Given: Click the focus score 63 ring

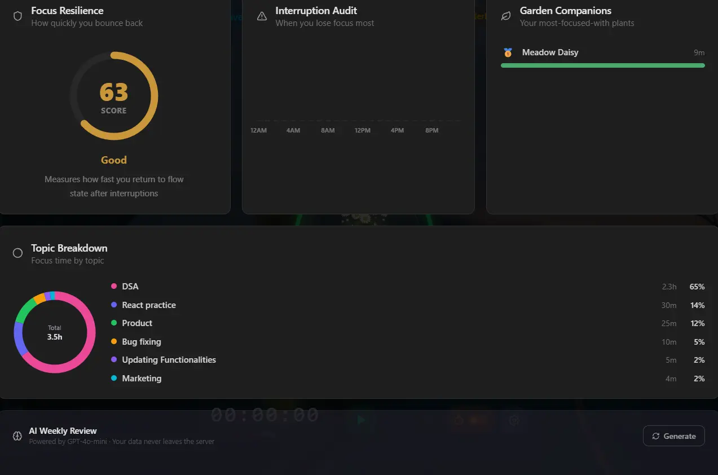Looking at the screenshot, I should 113,92.
